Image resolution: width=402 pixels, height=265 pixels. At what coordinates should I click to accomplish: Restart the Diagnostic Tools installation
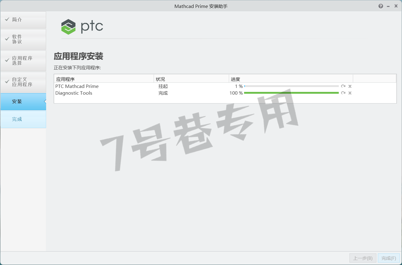343,93
